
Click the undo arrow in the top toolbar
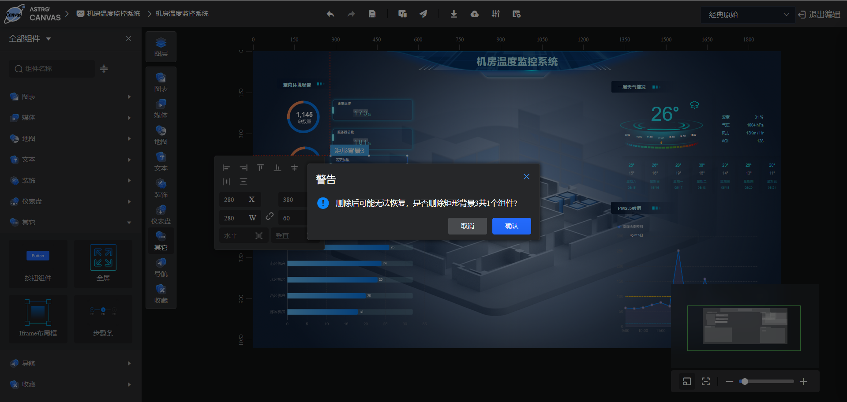[330, 14]
